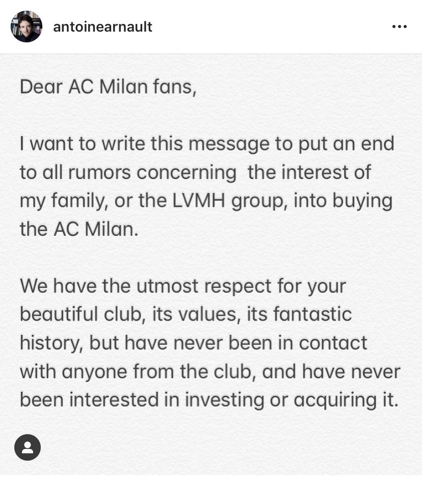Open antoinearnault's profile picture
This screenshot has width=422, height=477.
point(26,27)
